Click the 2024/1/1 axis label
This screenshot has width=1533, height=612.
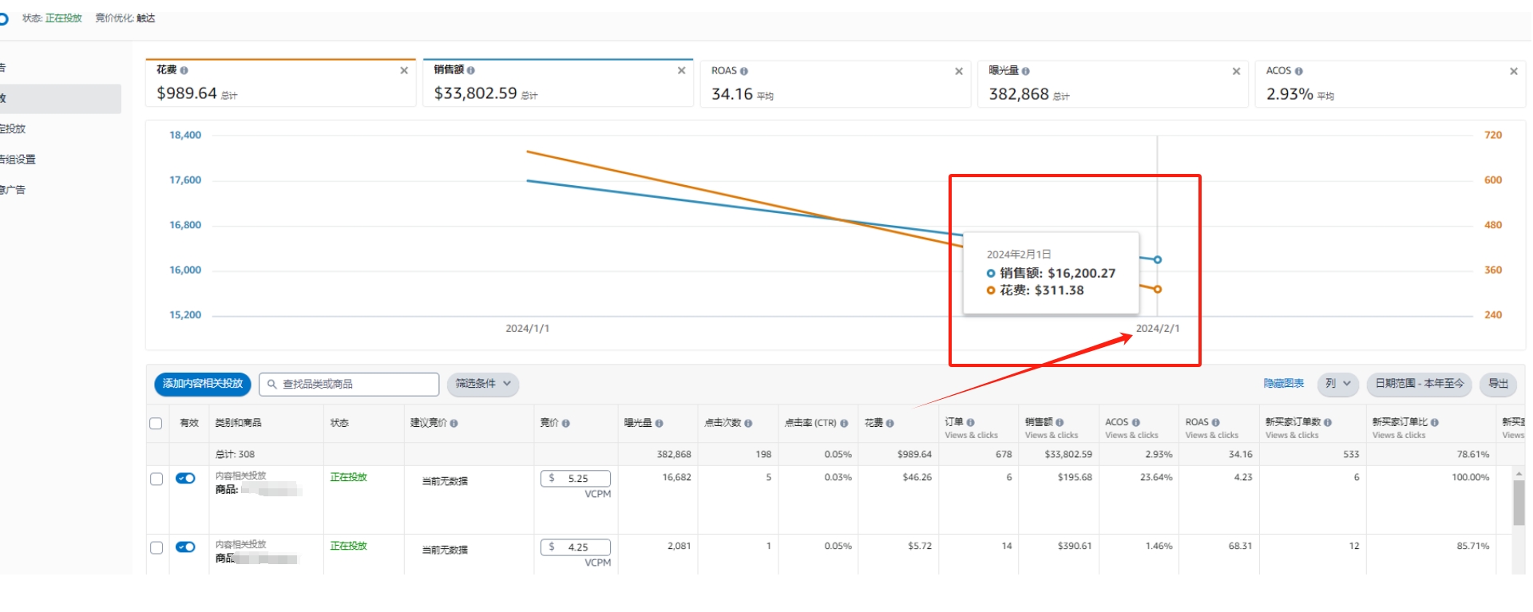(x=527, y=329)
